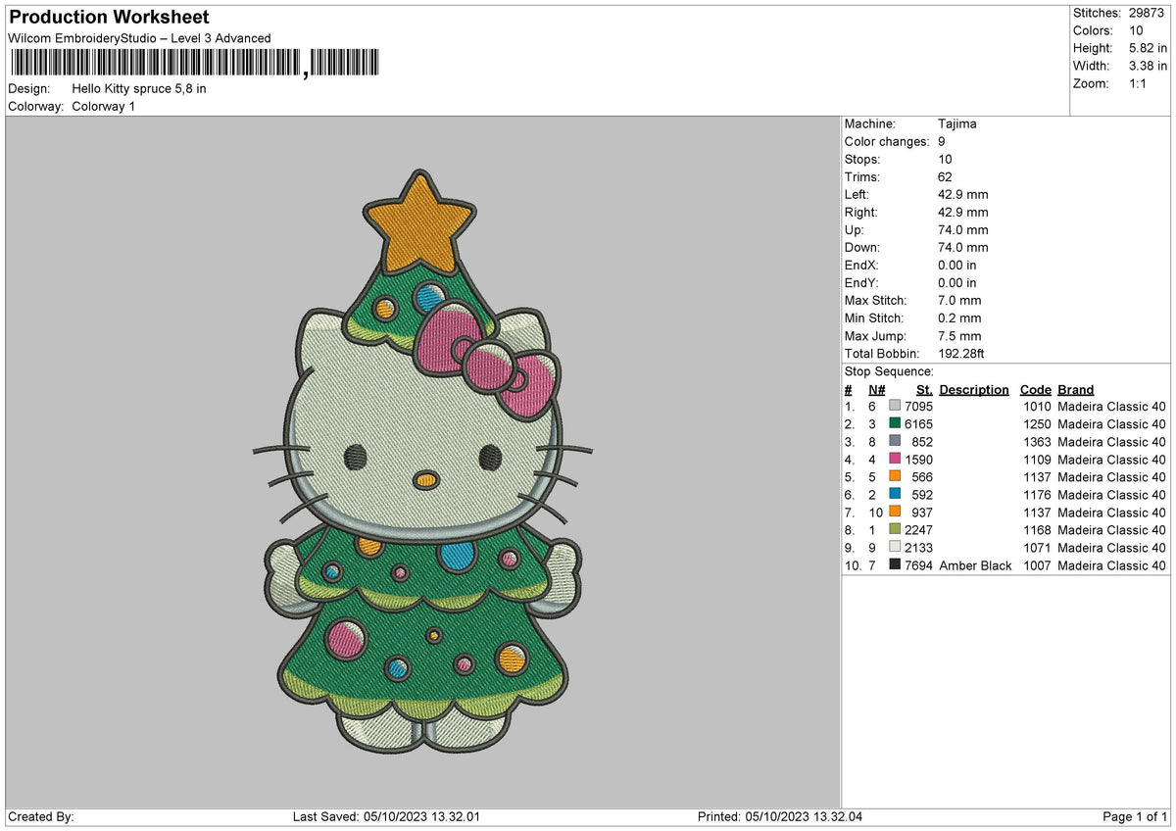
Task: Click the 'Stop Sequence:' heading
Action: 889,371
